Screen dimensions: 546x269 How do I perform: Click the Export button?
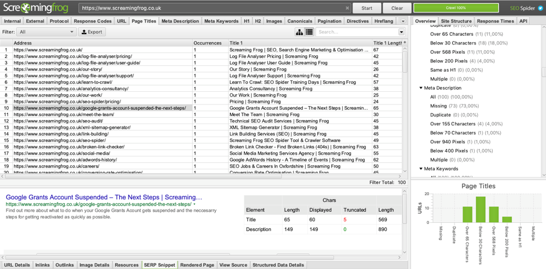[92, 32]
